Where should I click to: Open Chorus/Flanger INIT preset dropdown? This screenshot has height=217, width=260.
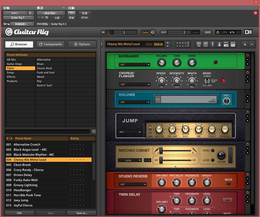click(135, 85)
